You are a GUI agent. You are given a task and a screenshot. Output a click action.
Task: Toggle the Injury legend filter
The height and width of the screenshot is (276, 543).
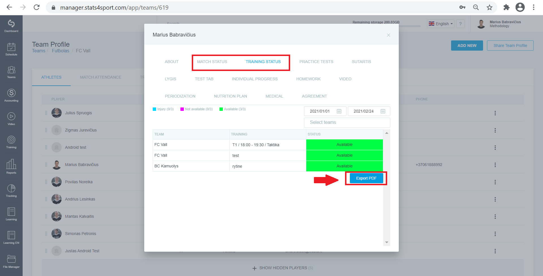click(x=163, y=109)
